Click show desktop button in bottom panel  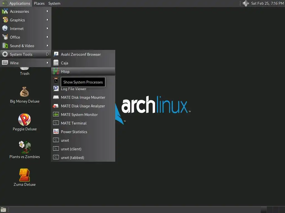[3, 210]
